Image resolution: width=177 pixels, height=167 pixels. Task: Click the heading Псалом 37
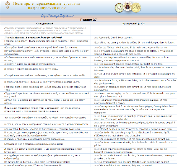(88, 20)
